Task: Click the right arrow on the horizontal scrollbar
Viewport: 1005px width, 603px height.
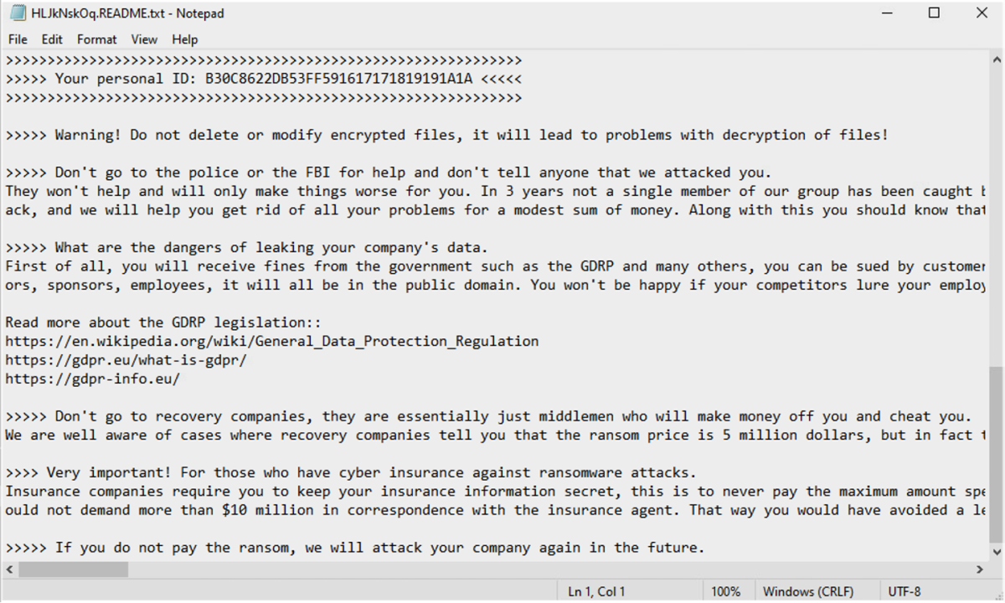Action: (x=978, y=569)
